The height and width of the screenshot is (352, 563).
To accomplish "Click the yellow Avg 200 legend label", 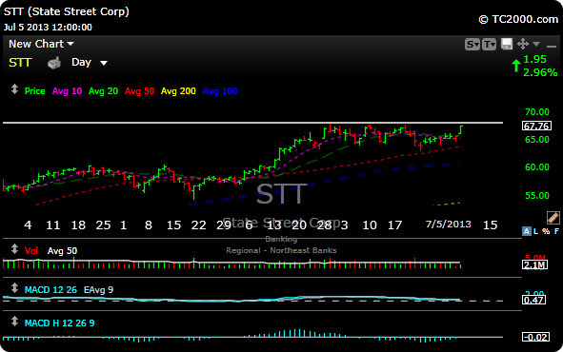I will tap(178, 91).
